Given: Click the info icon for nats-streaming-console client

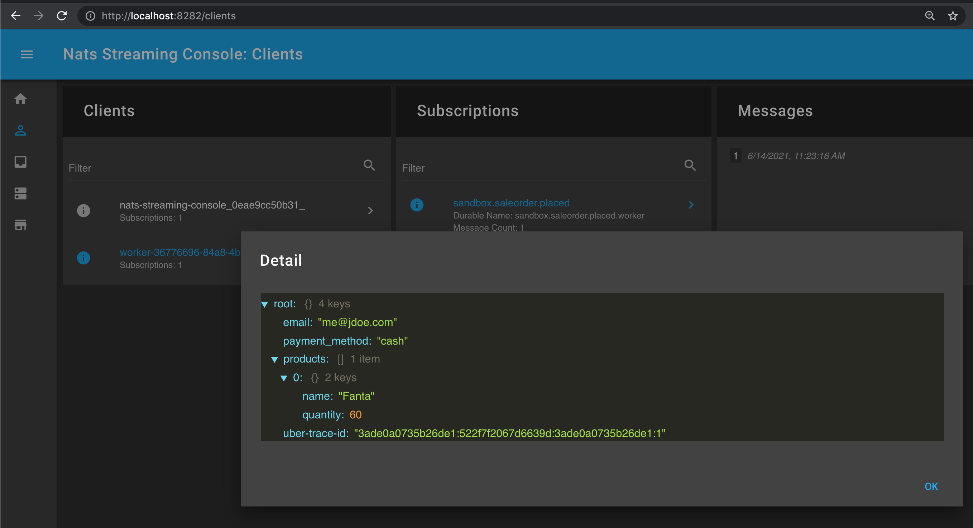Looking at the screenshot, I should click(83, 210).
